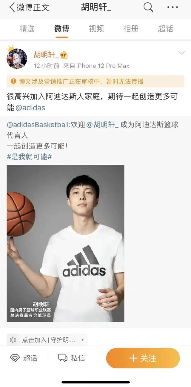Expand the post options chevron

[181, 53]
